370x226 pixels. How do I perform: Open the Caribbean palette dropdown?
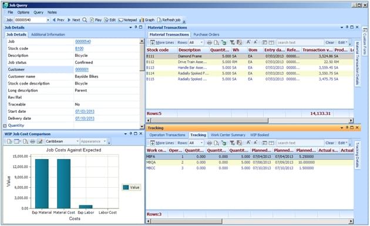(x=77, y=141)
